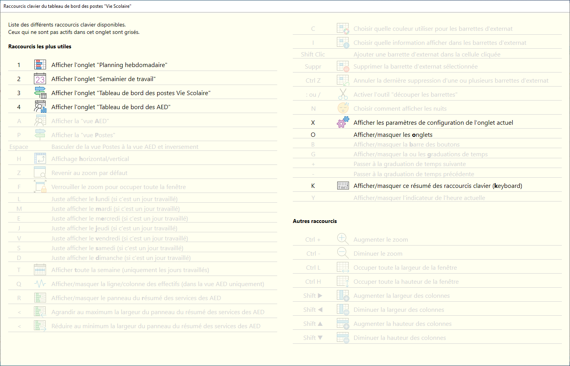Click the Semainier de travail calendar icon
This screenshot has width=570, height=366.
(x=40, y=79)
